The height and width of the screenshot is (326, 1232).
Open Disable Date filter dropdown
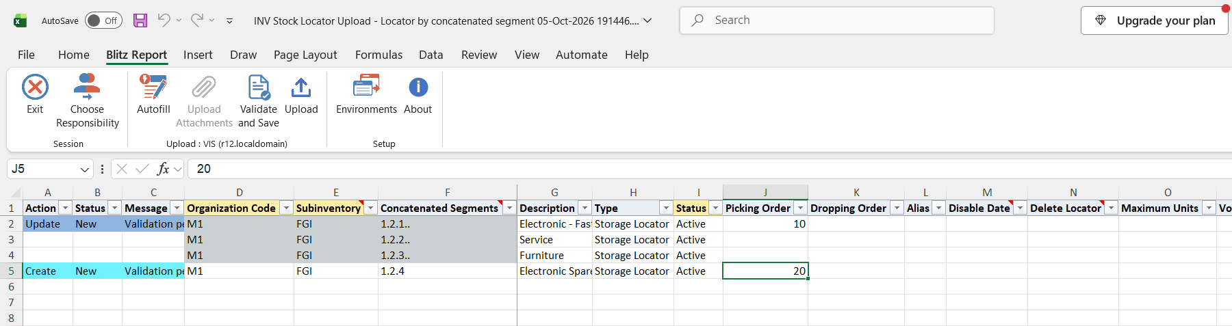tap(1021, 208)
